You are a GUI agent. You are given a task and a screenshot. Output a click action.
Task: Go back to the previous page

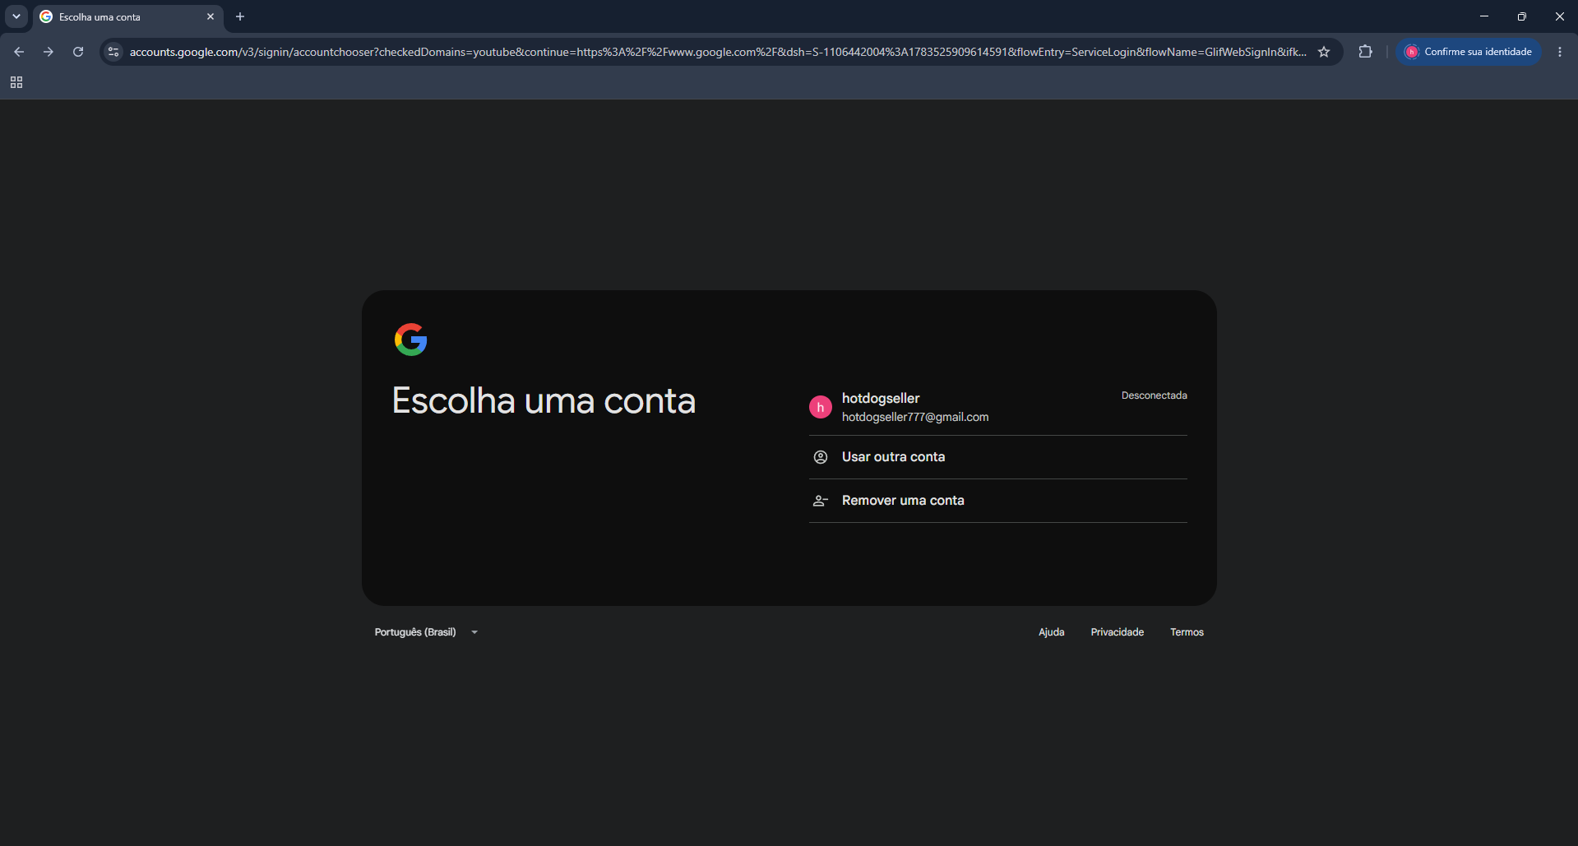tap(19, 52)
